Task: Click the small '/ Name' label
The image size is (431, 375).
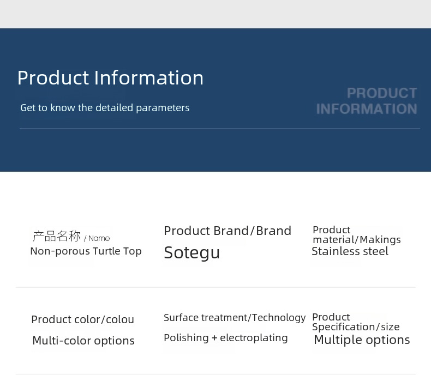Action: (x=97, y=238)
